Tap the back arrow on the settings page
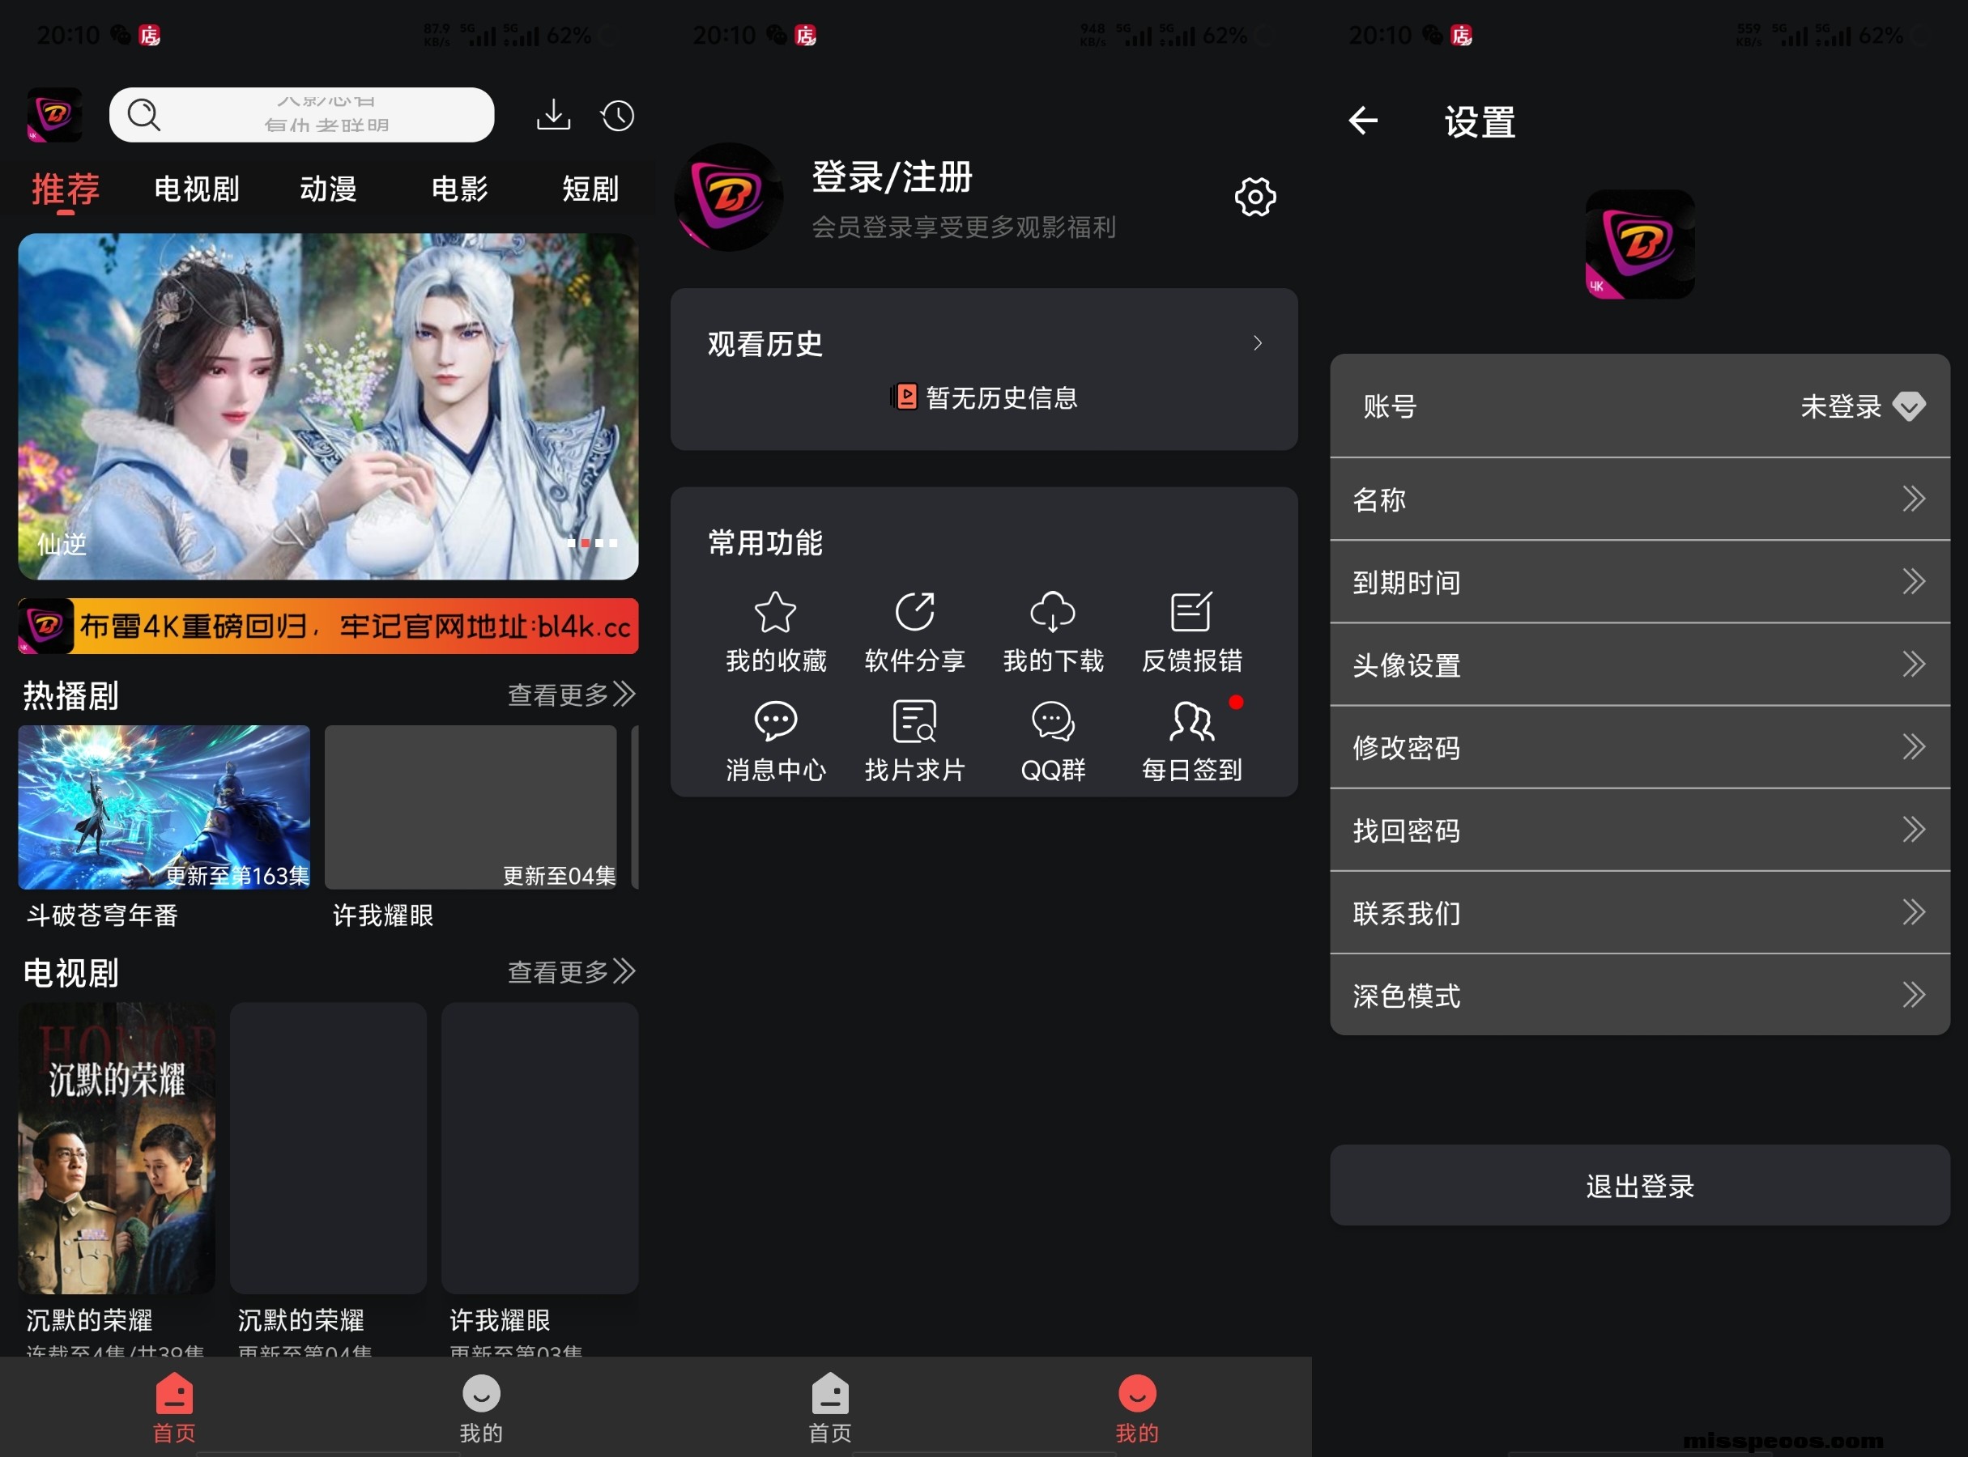 click(x=1362, y=121)
